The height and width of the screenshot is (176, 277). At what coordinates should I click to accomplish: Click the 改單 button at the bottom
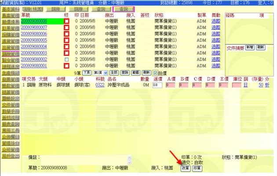(186, 168)
